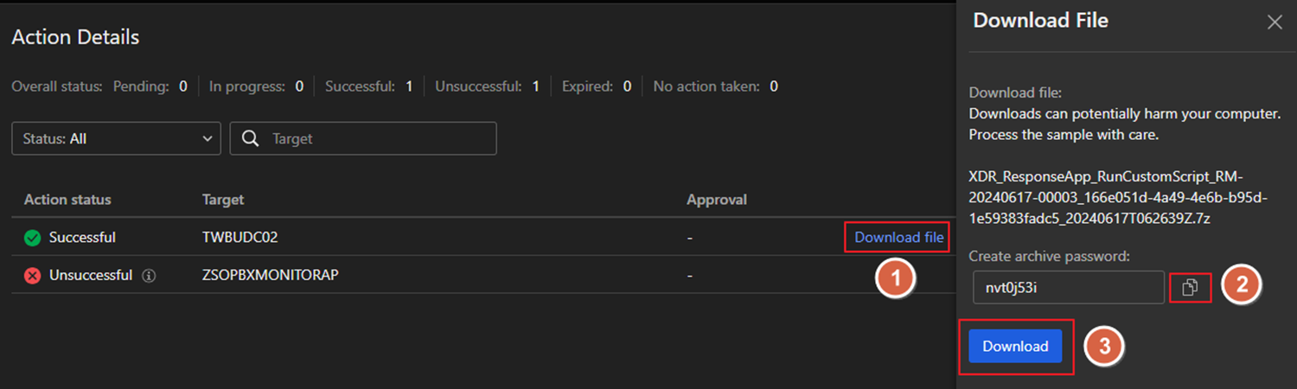Click the archive file name text
Image resolution: width=1297 pixels, height=389 pixels.
click(1117, 197)
